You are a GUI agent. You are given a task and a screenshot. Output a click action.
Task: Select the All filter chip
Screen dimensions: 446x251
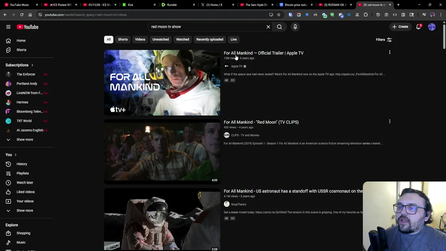[x=109, y=39]
